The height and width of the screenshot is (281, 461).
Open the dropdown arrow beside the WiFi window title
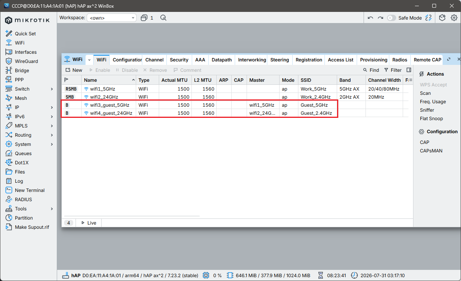point(89,60)
